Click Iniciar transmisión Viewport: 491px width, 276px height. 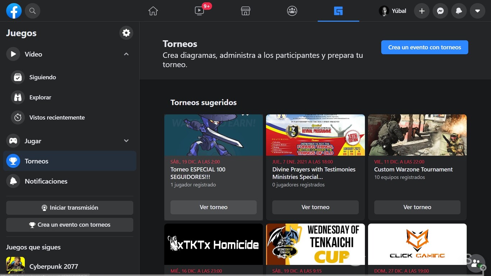[x=69, y=208]
